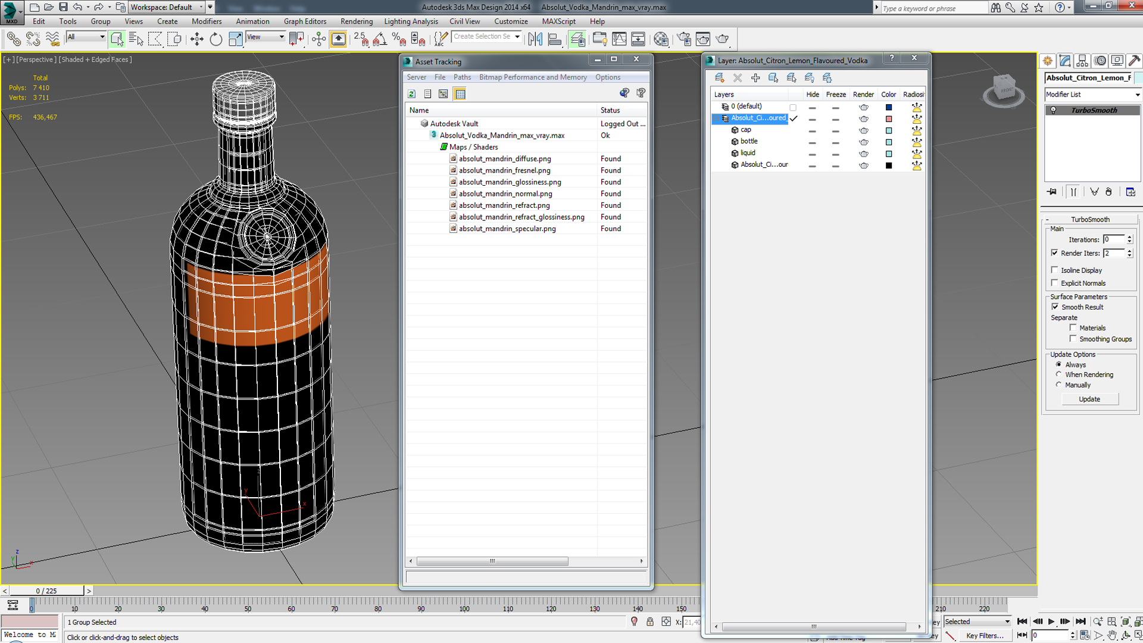Screen dimensions: 1143x643
Task: Open Paths menu in Asset Tracking
Action: tap(462, 77)
